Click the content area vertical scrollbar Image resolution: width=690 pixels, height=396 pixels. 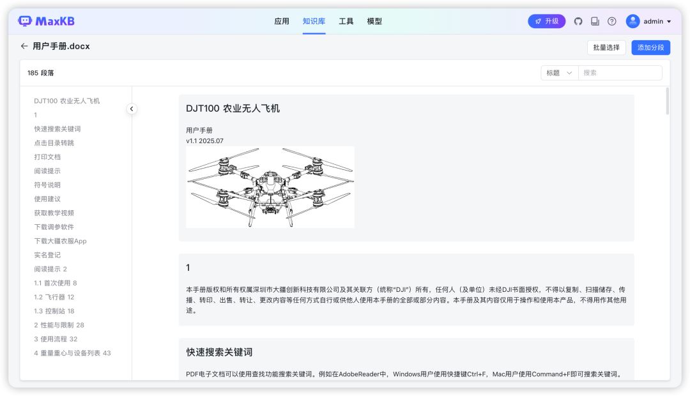click(x=668, y=101)
